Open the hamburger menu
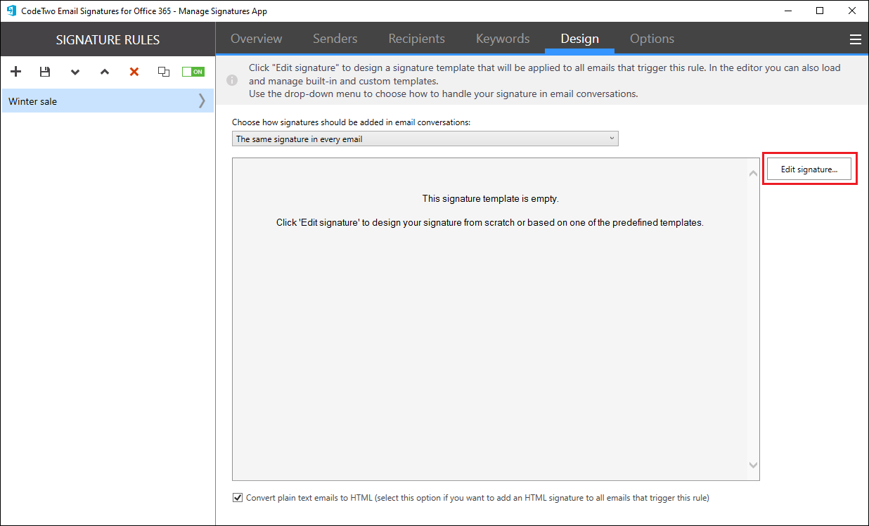The width and height of the screenshot is (869, 526). [x=856, y=39]
